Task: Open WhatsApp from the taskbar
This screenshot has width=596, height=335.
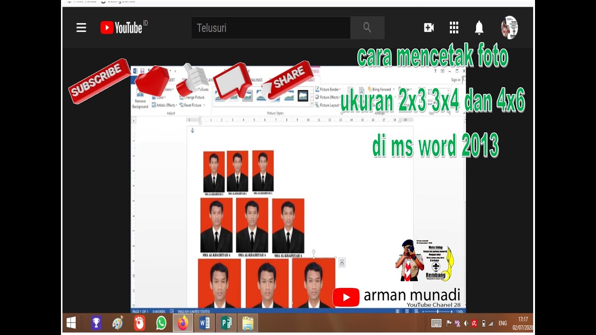Action: pyautogui.click(x=161, y=323)
